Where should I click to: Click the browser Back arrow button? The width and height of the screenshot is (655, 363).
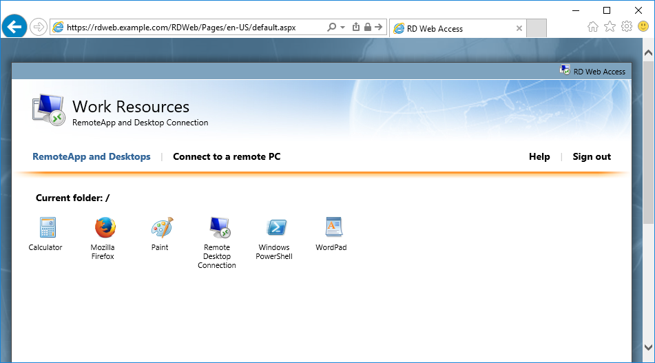[x=14, y=27]
